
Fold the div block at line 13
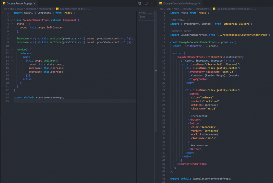coord(11,57)
